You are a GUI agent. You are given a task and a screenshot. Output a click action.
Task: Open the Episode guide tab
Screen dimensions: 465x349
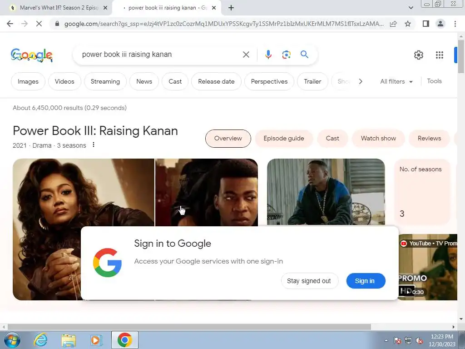click(x=284, y=139)
